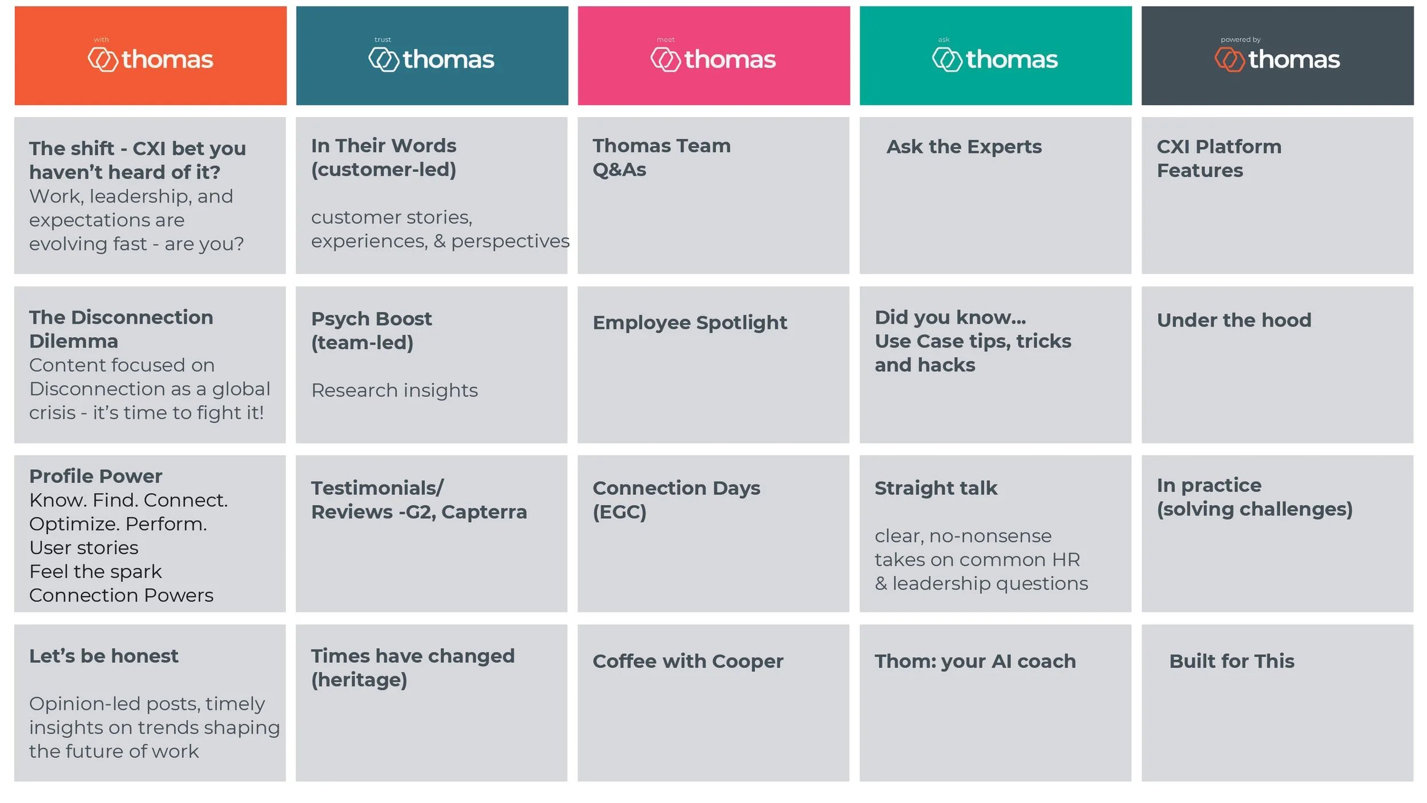Select the orange 'with thomas' header banner
This screenshot has width=1427, height=803.
(x=151, y=55)
